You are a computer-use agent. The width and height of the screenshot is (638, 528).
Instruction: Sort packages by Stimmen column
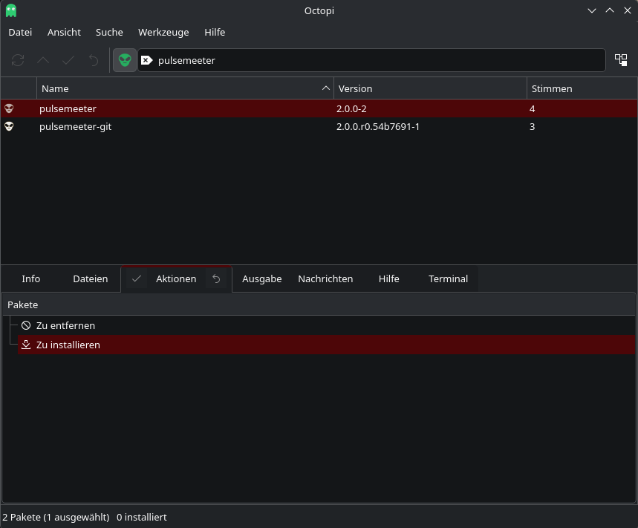582,88
